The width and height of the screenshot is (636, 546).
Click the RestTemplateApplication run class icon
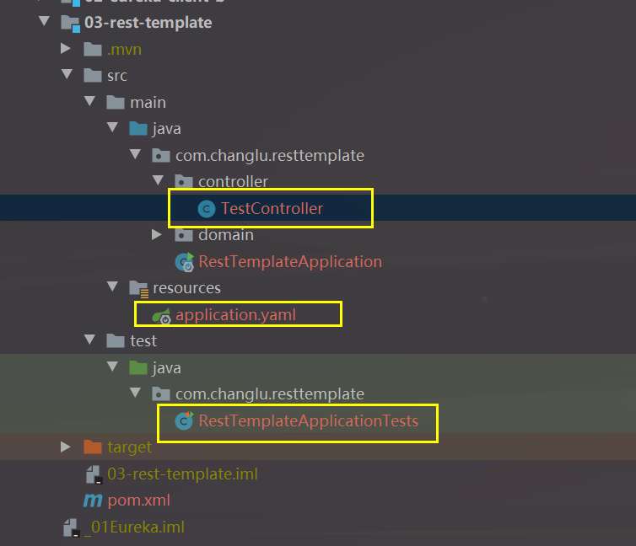(x=183, y=262)
